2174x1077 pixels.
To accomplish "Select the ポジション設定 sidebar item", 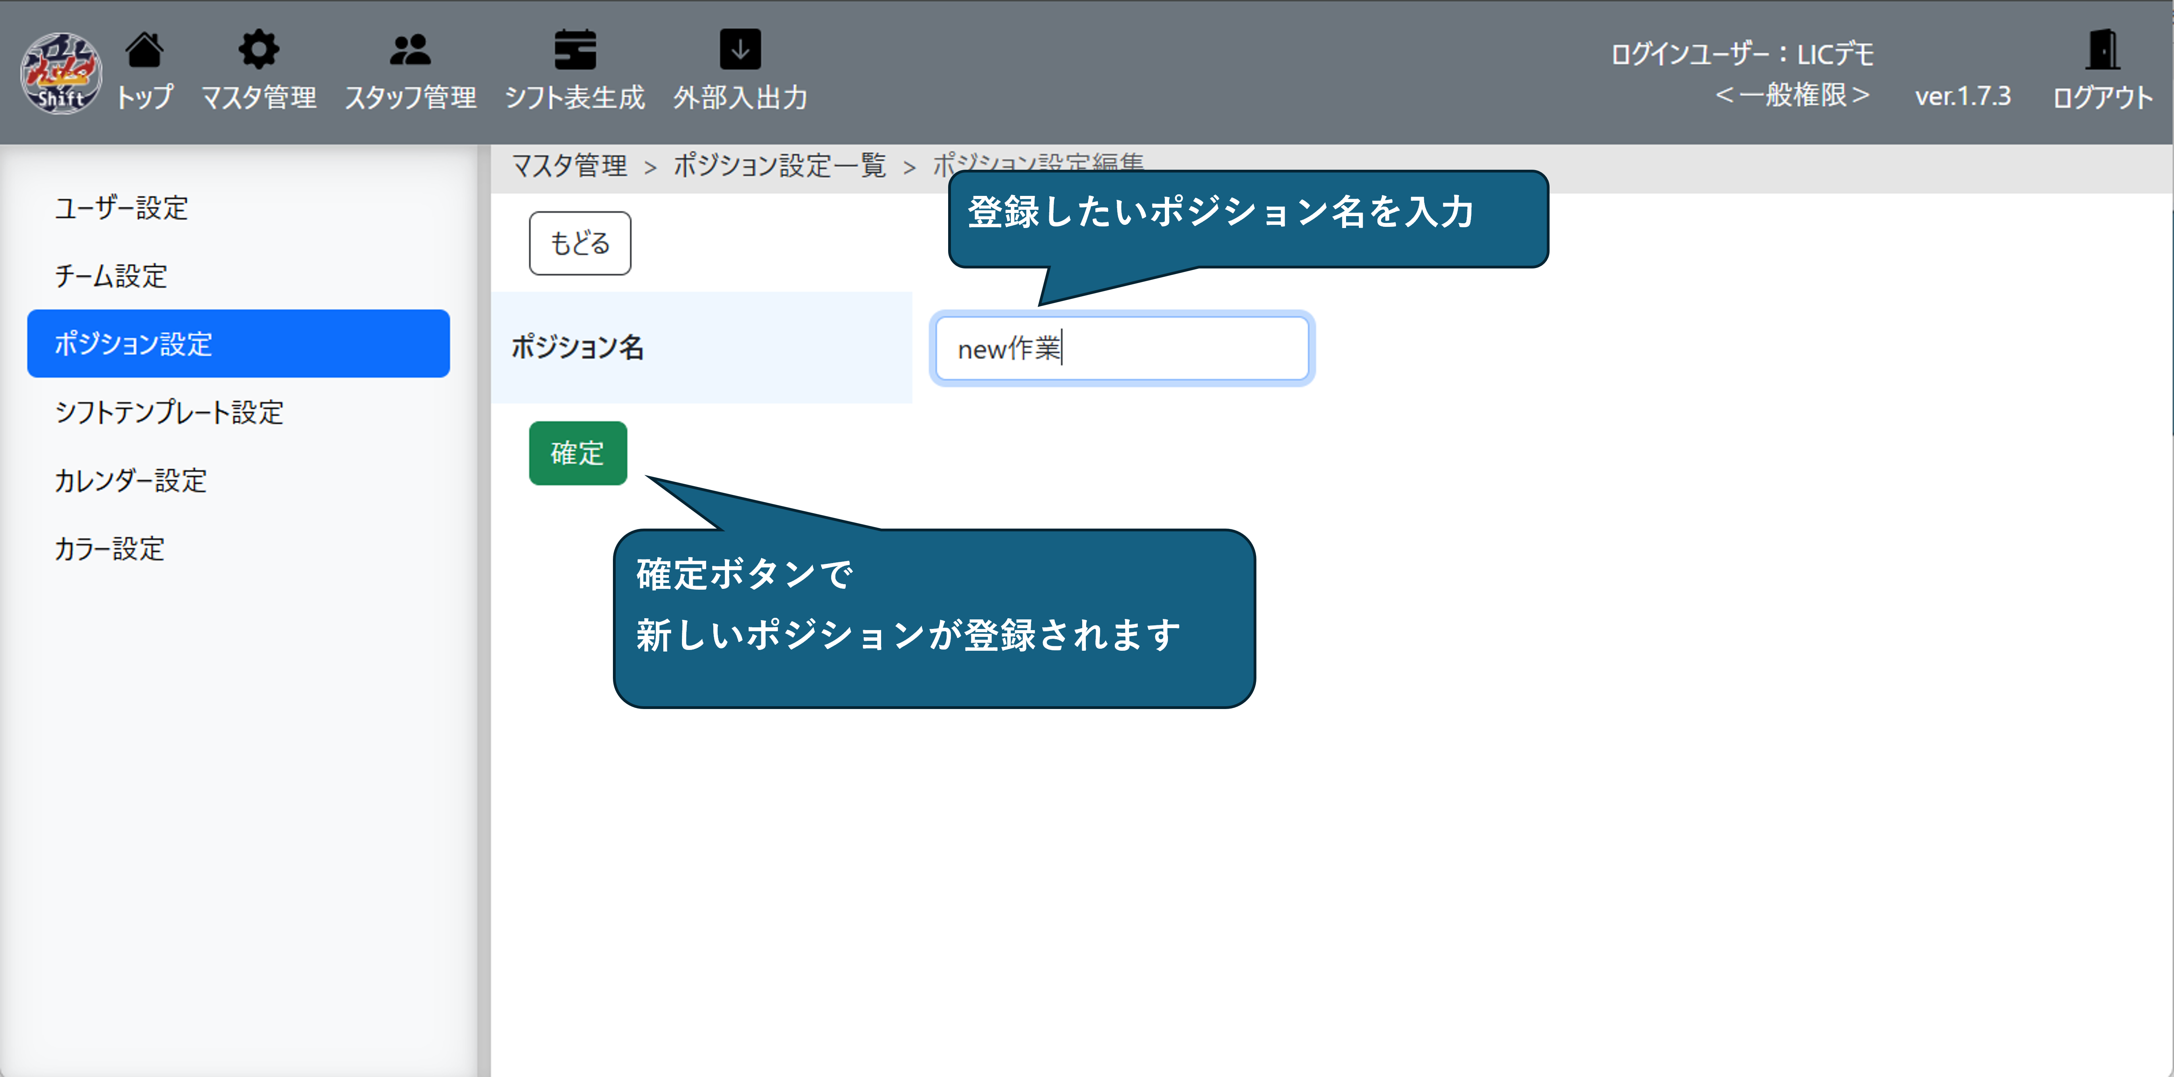I will click(x=238, y=343).
